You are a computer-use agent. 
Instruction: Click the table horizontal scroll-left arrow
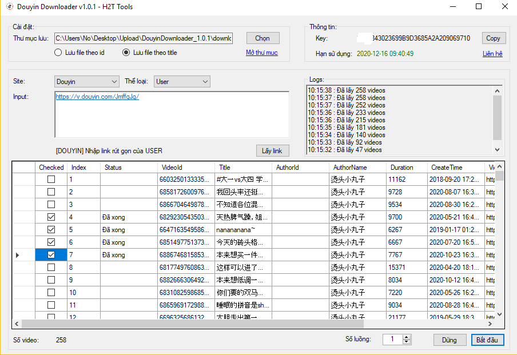click(x=17, y=324)
